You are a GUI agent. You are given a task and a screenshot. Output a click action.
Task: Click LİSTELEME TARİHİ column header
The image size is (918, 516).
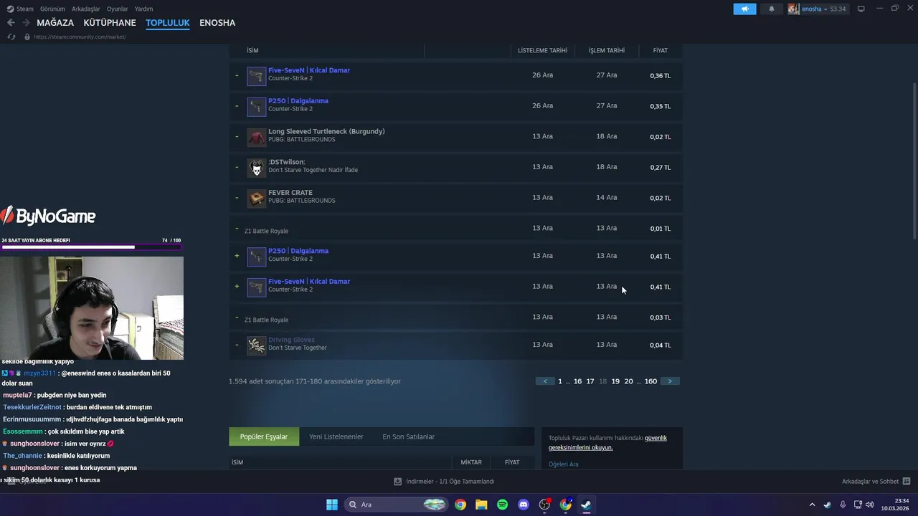(542, 50)
